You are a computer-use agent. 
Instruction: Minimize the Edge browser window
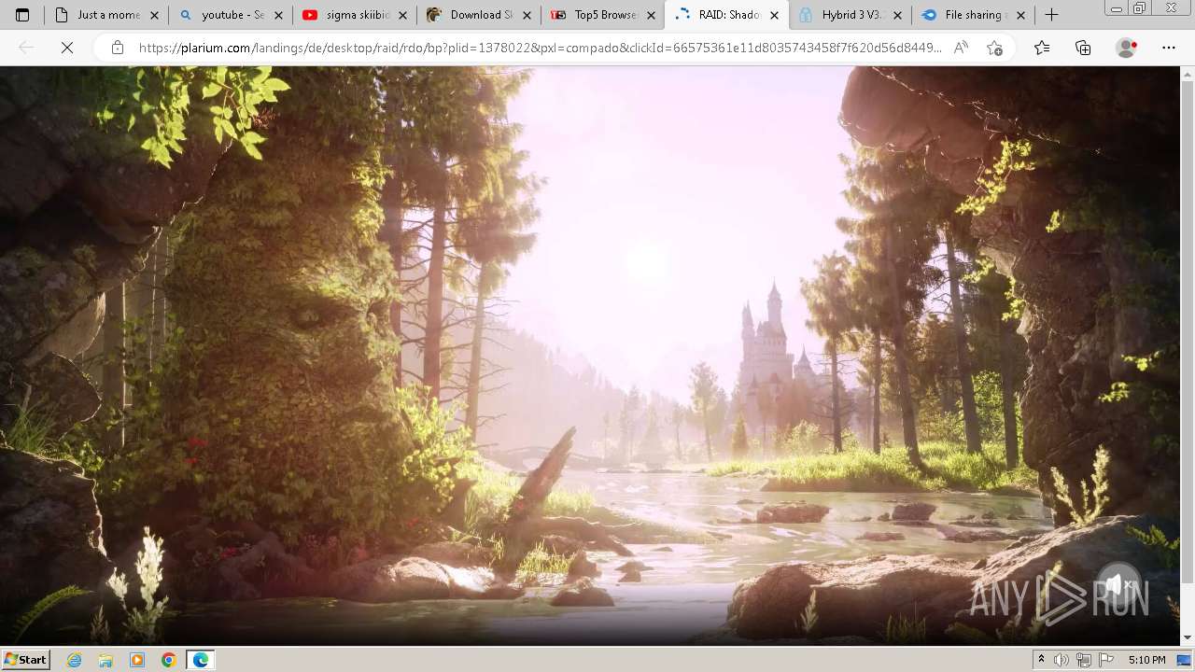pyautogui.click(x=1117, y=8)
